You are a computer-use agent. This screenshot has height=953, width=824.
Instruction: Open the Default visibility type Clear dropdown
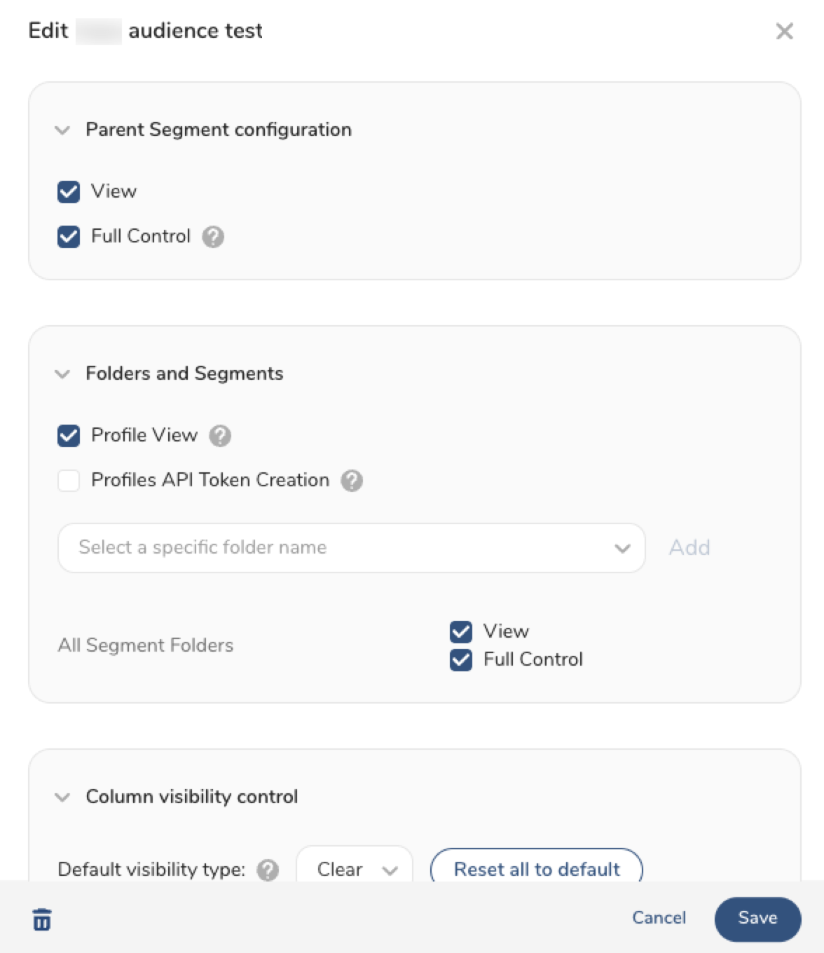pos(355,870)
